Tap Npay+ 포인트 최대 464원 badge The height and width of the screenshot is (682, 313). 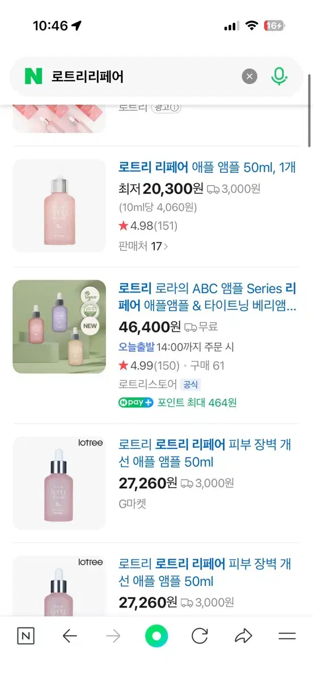pyautogui.click(x=177, y=402)
